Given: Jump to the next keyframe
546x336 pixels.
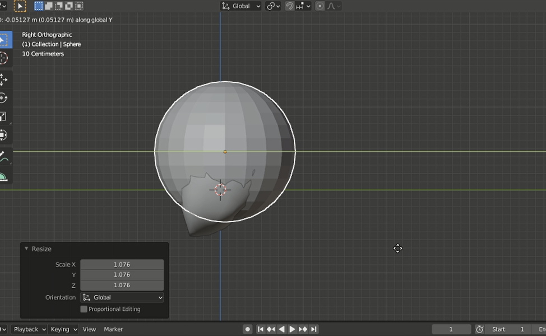Looking at the screenshot, I should (303, 329).
